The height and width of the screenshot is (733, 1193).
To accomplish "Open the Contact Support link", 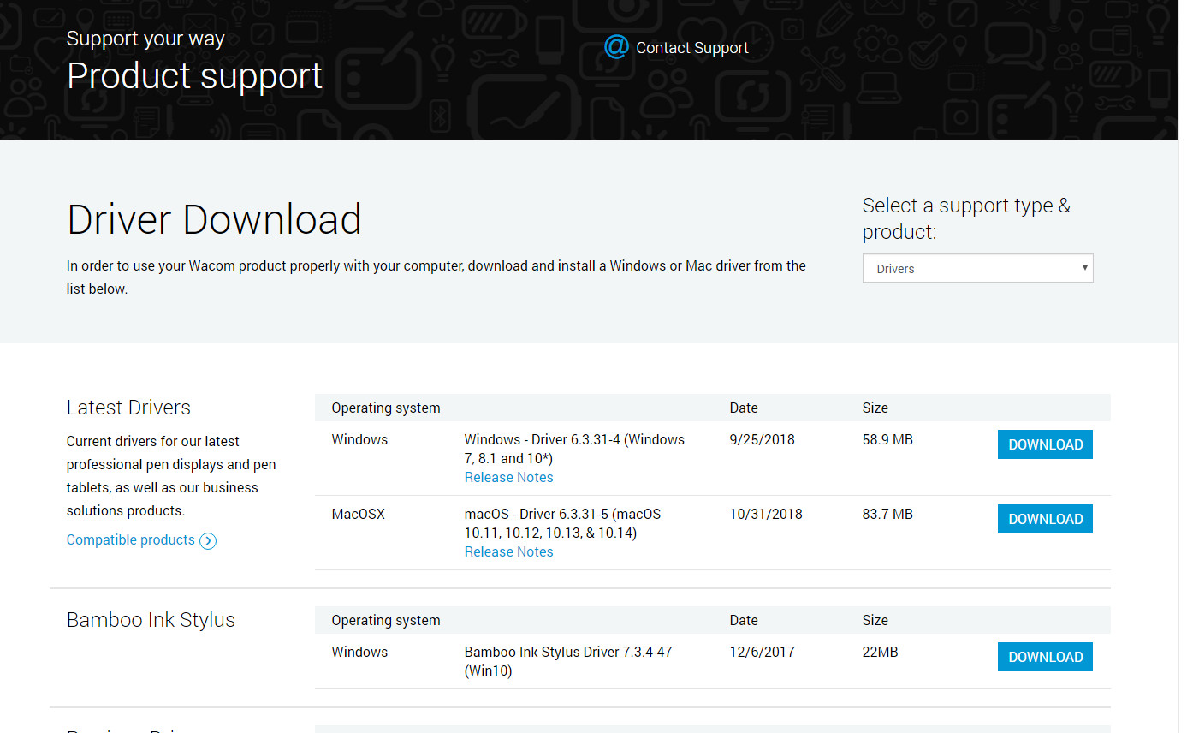I will 692,48.
